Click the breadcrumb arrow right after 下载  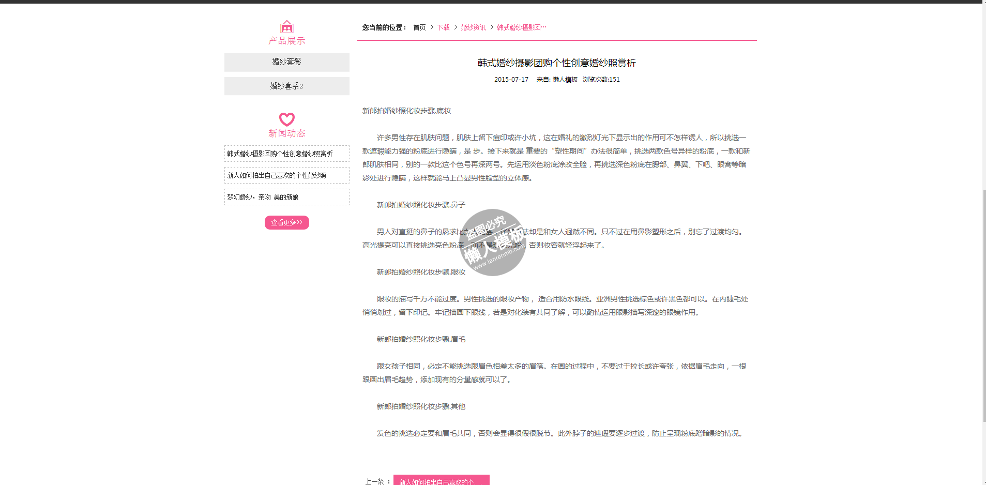point(456,27)
